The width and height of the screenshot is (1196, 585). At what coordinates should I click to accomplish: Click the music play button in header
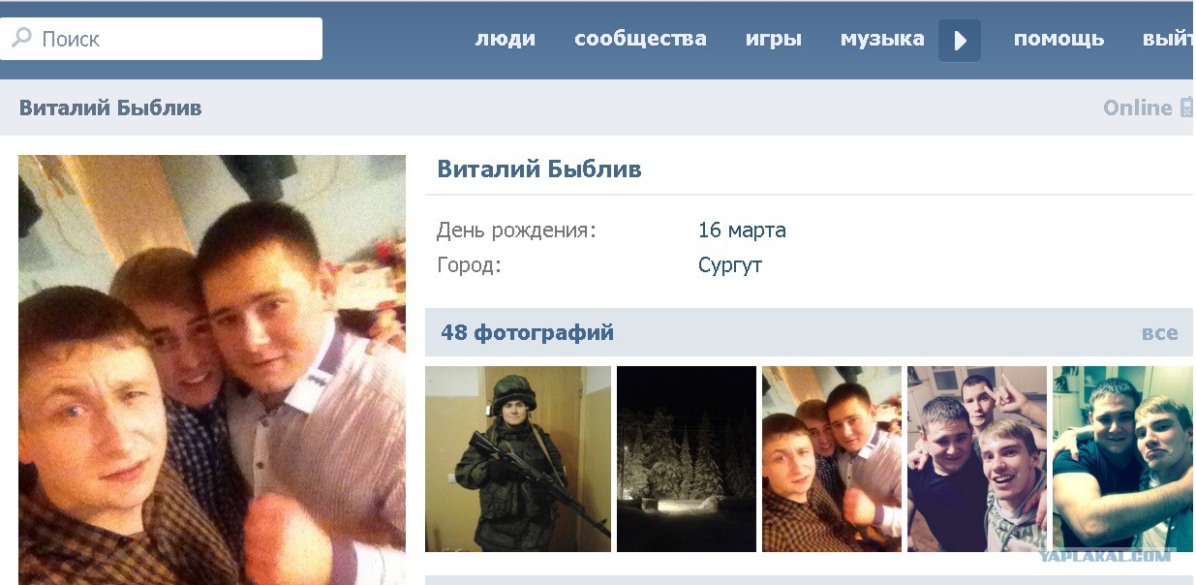click(960, 41)
